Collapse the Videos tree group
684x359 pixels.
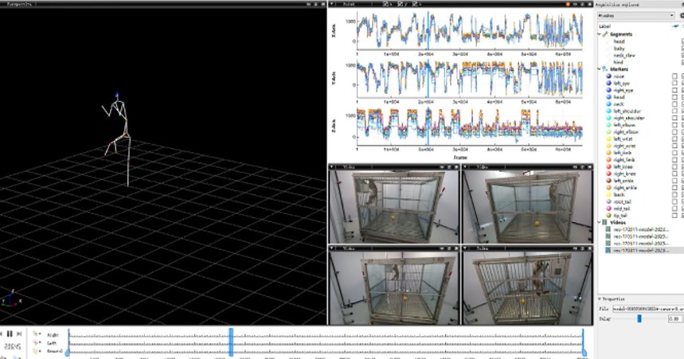point(600,222)
